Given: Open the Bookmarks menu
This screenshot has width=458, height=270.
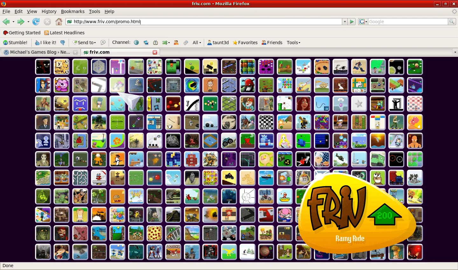Looking at the screenshot, I should point(73,11).
